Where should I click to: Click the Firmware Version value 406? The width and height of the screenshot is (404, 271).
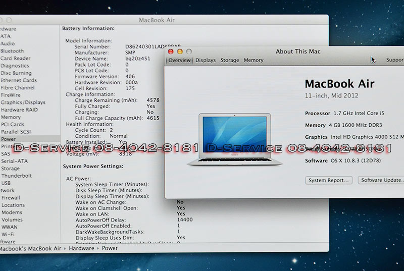coord(130,76)
